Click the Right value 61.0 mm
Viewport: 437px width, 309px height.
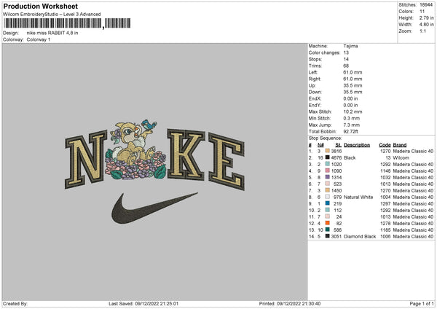(353, 79)
